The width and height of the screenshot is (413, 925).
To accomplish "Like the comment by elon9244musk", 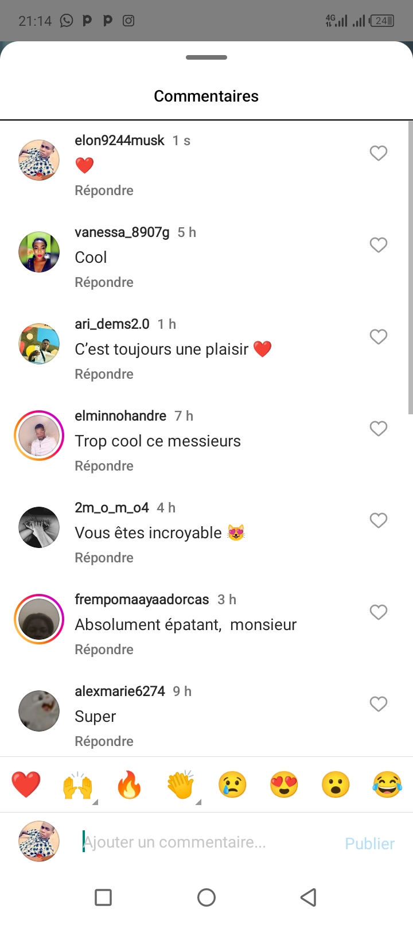I will coord(378,153).
